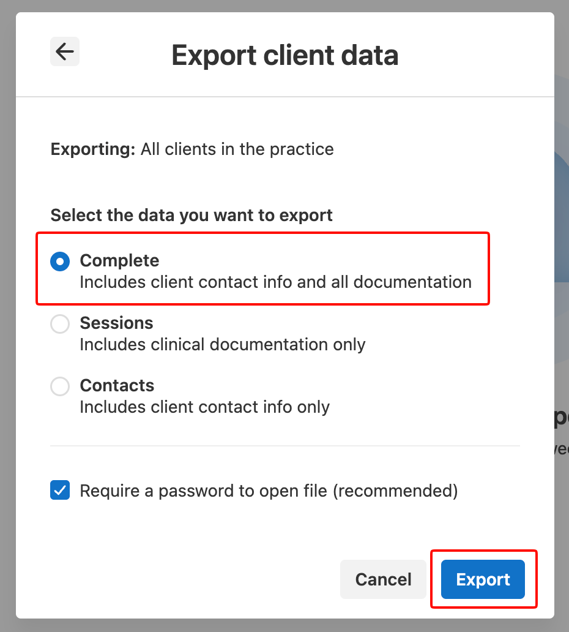Click the "All clients in the practice" text
569x632 pixels.
pos(237,149)
